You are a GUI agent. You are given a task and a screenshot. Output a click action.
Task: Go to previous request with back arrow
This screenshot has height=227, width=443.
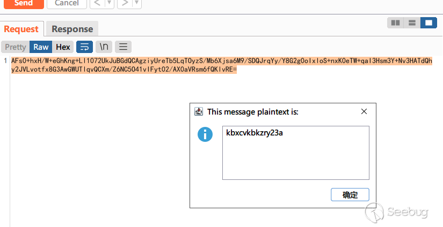pyautogui.click(x=97, y=3)
